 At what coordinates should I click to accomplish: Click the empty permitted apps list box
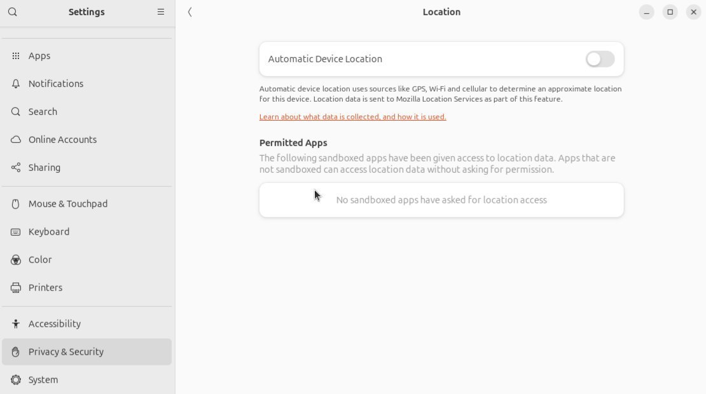point(441,200)
